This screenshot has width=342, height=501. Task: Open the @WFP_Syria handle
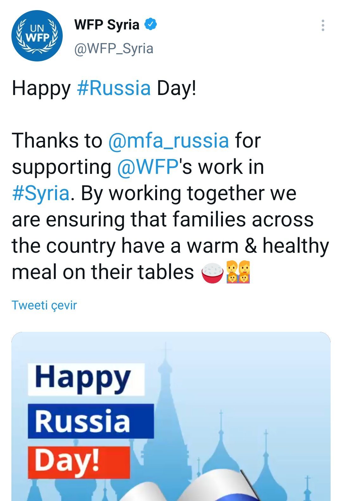114,49
